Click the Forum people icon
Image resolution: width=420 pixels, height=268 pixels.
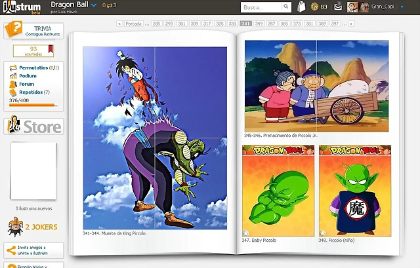pos(13,85)
